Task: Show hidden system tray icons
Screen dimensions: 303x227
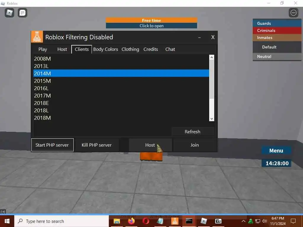Action: tap(244, 221)
